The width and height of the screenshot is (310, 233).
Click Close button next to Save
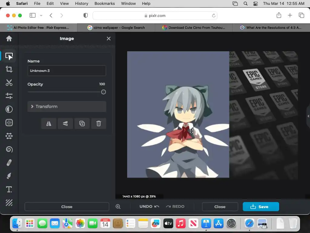(x=220, y=207)
